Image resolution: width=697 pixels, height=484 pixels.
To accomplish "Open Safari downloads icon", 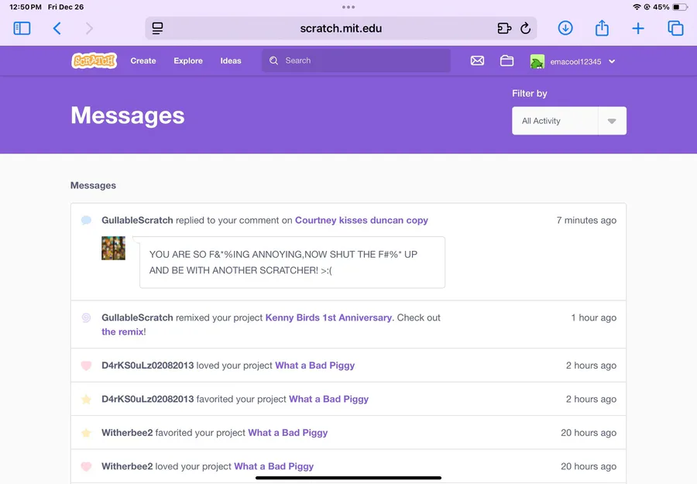I will [x=565, y=28].
